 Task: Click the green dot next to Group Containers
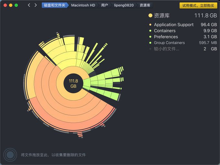[150, 43]
